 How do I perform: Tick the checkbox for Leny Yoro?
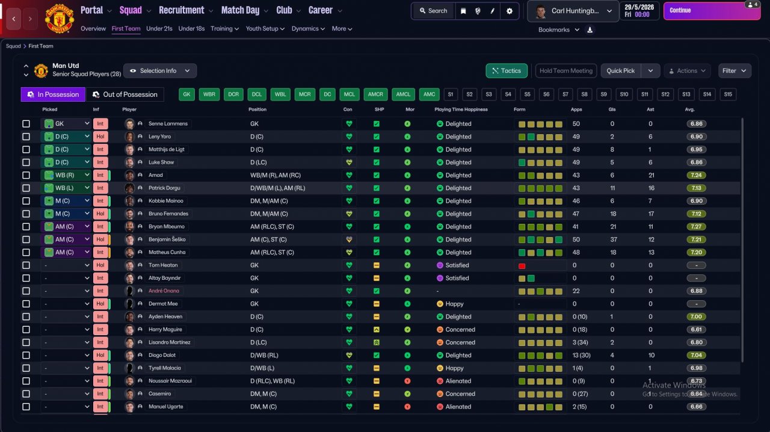click(x=26, y=137)
